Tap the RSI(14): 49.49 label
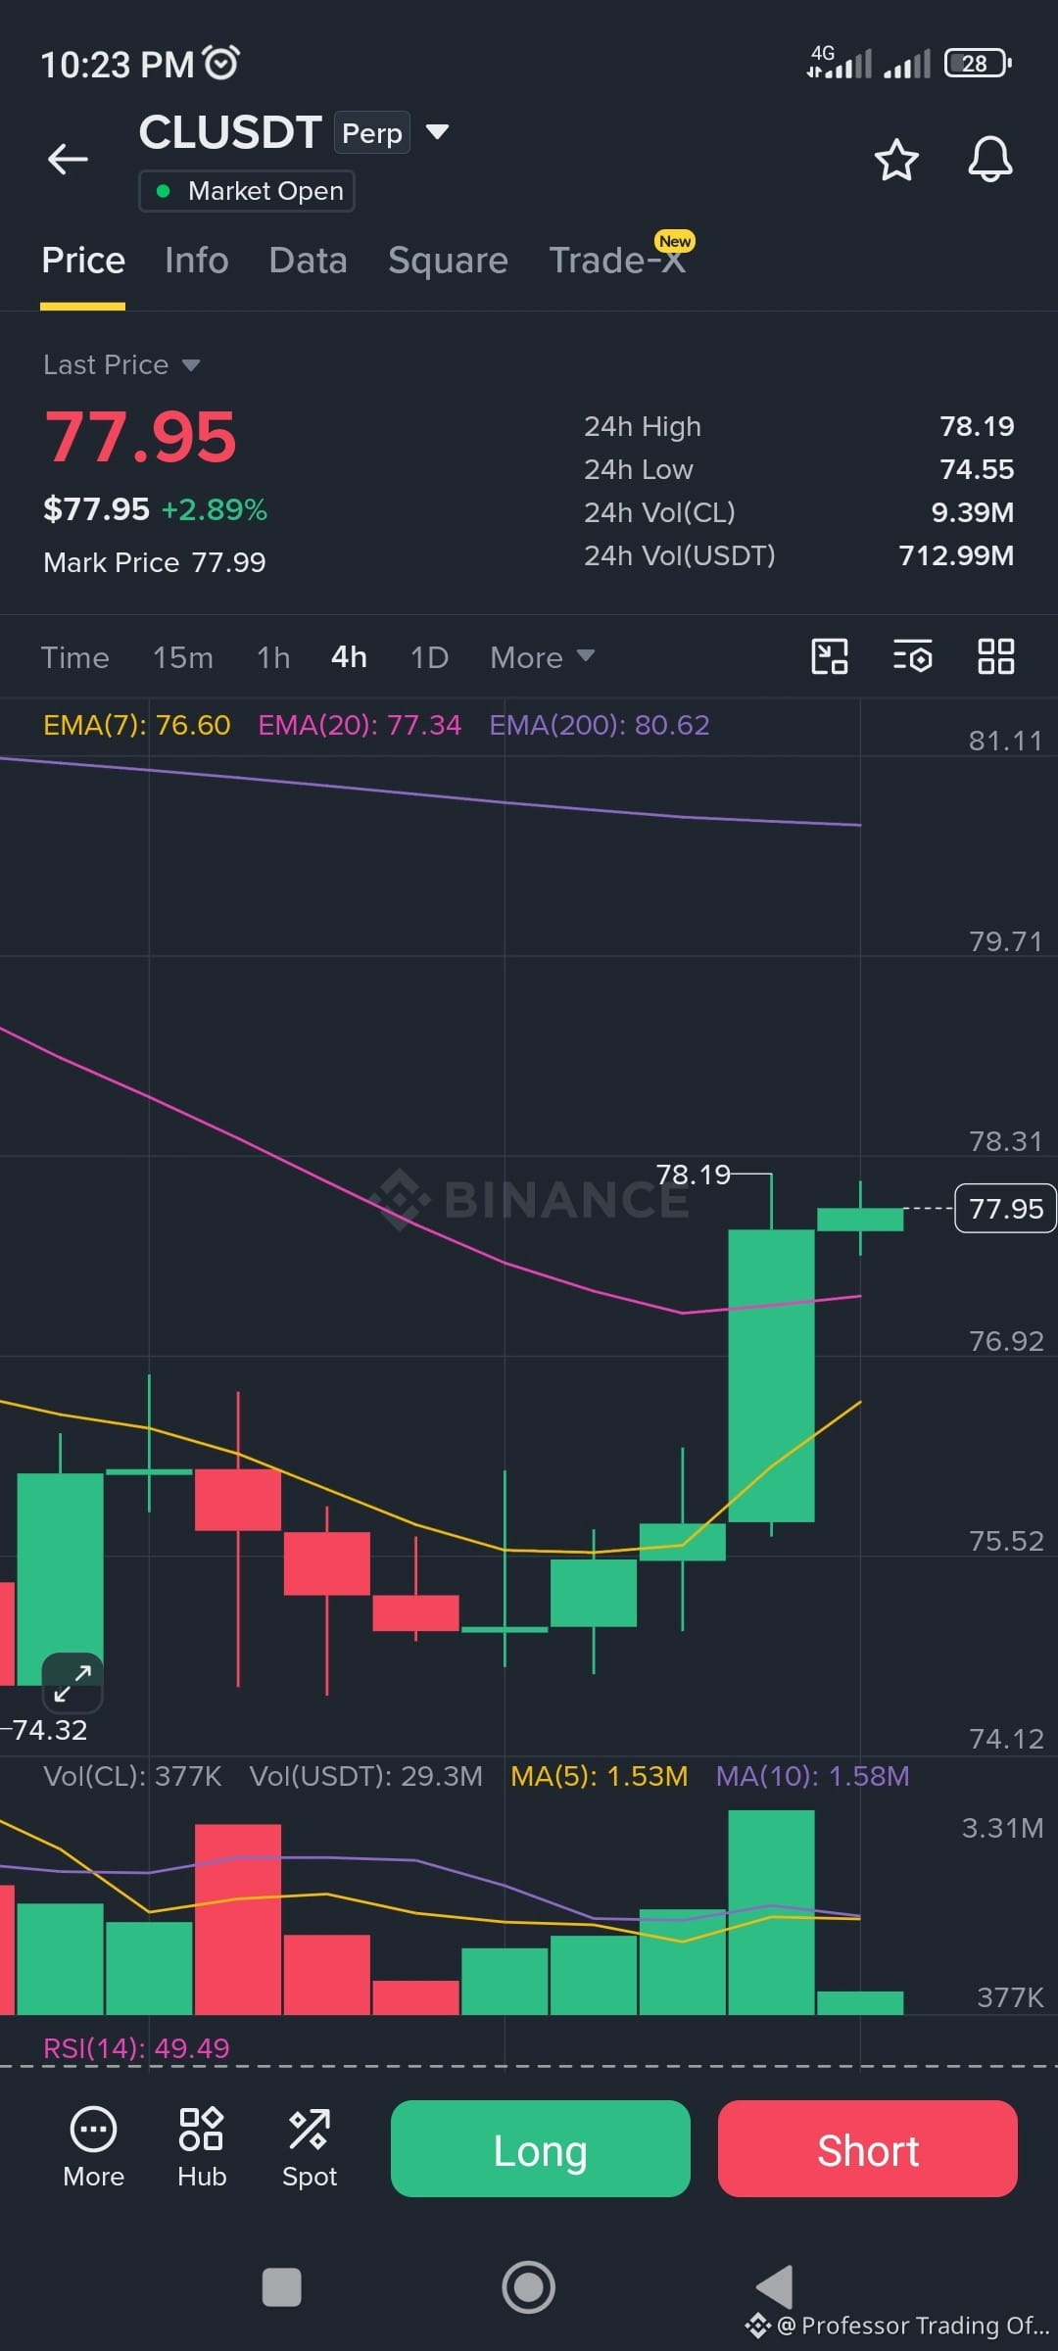1058x2351 pixels. click(136, 2048)
